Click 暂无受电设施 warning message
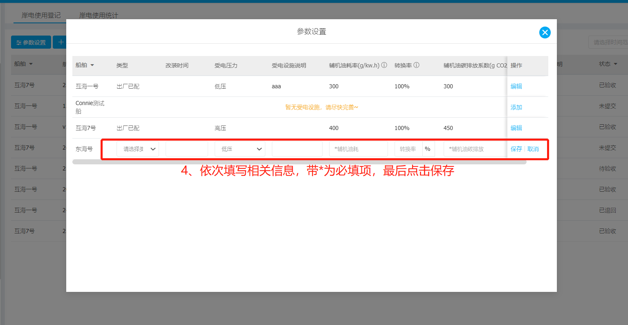 click(322, 107)
